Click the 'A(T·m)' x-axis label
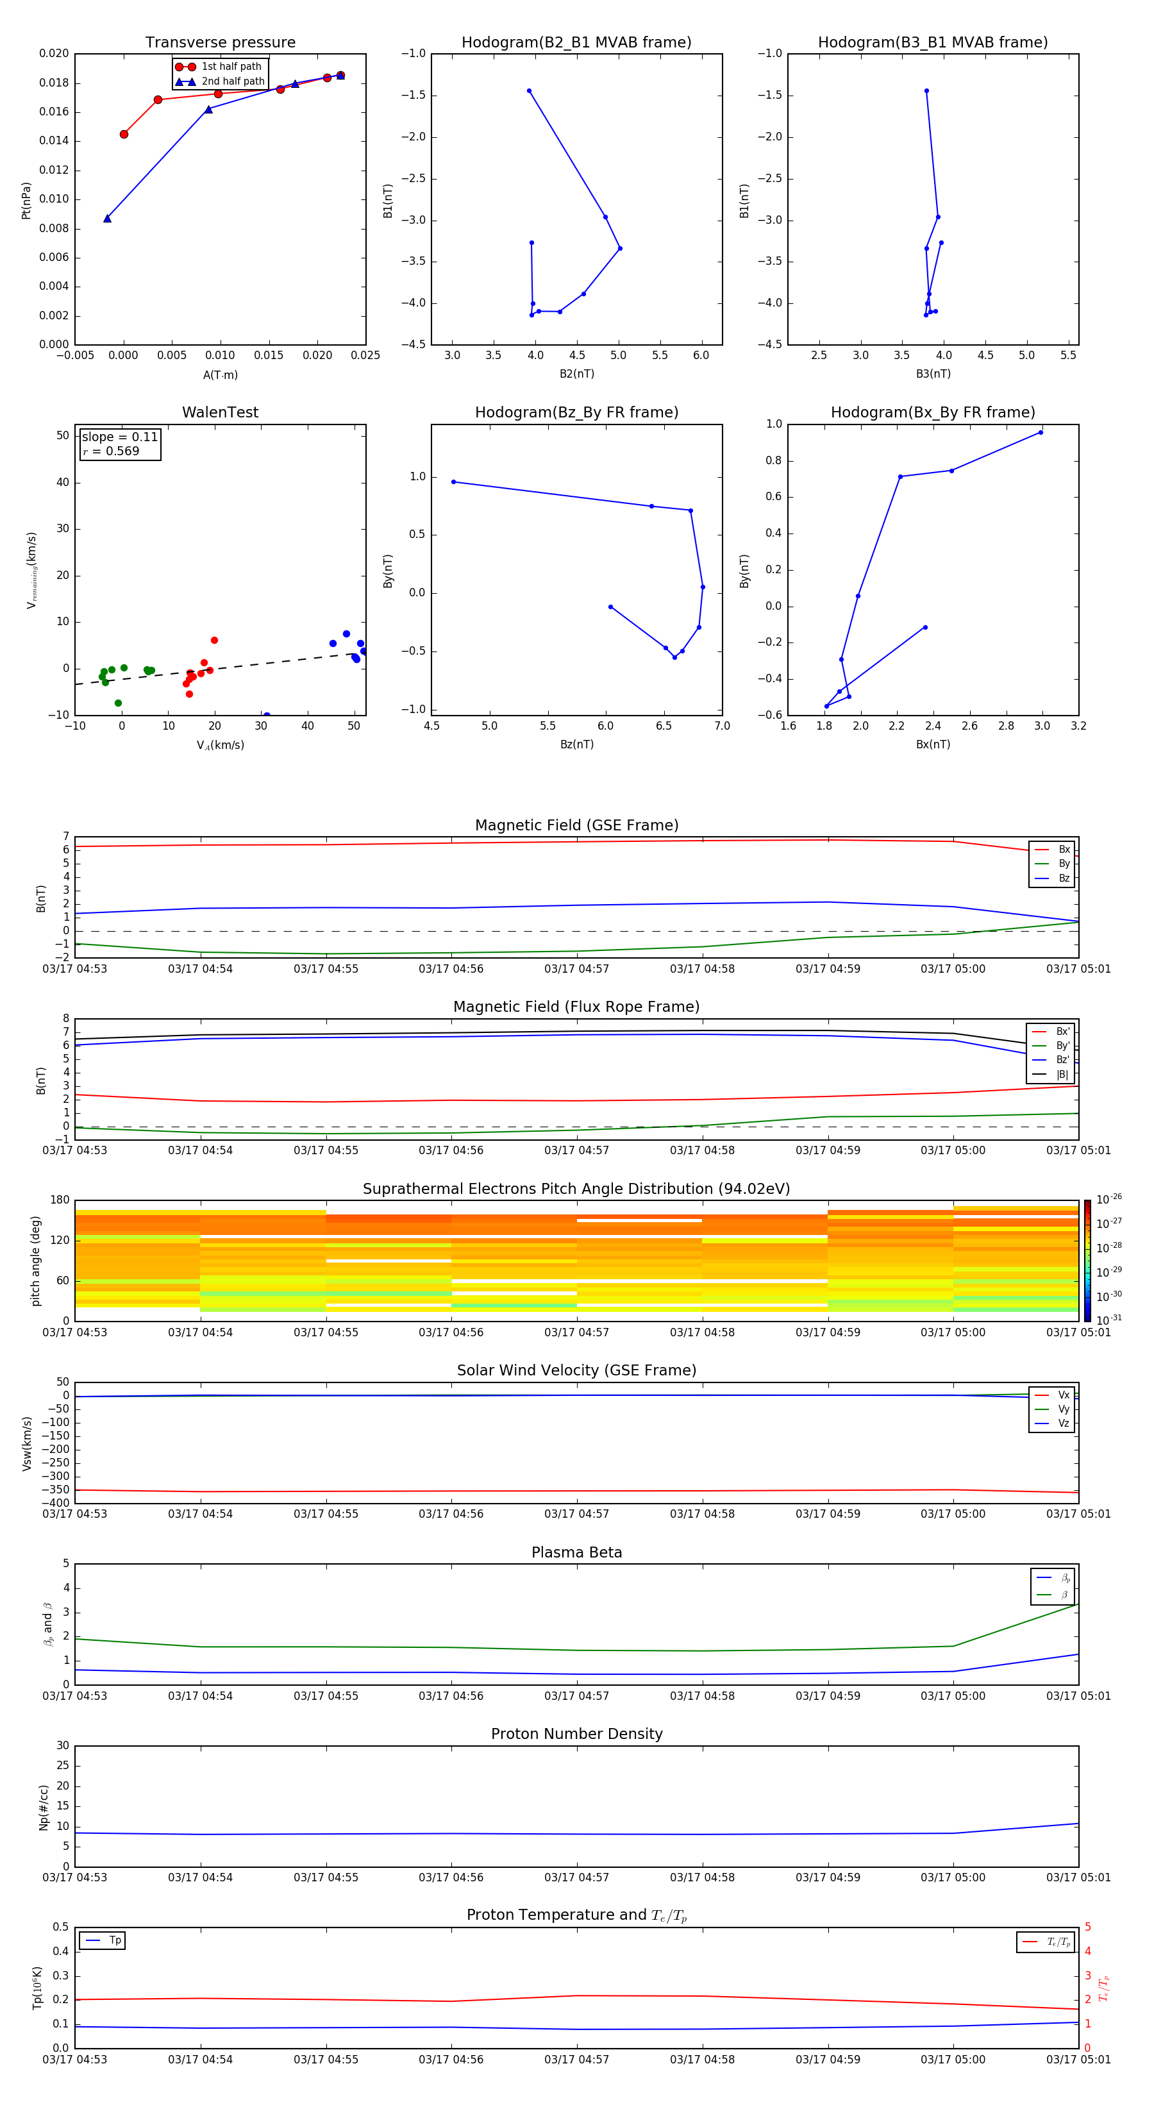Image resolution: width=1154 pixels, height=2116 pixels. point(220,375)
